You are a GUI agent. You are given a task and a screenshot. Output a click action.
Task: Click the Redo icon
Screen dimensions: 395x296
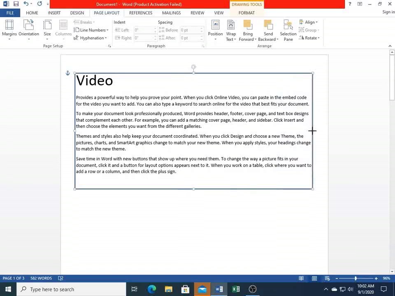[39, 4]
